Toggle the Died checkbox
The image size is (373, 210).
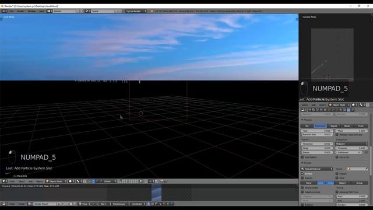coord(337,178)
